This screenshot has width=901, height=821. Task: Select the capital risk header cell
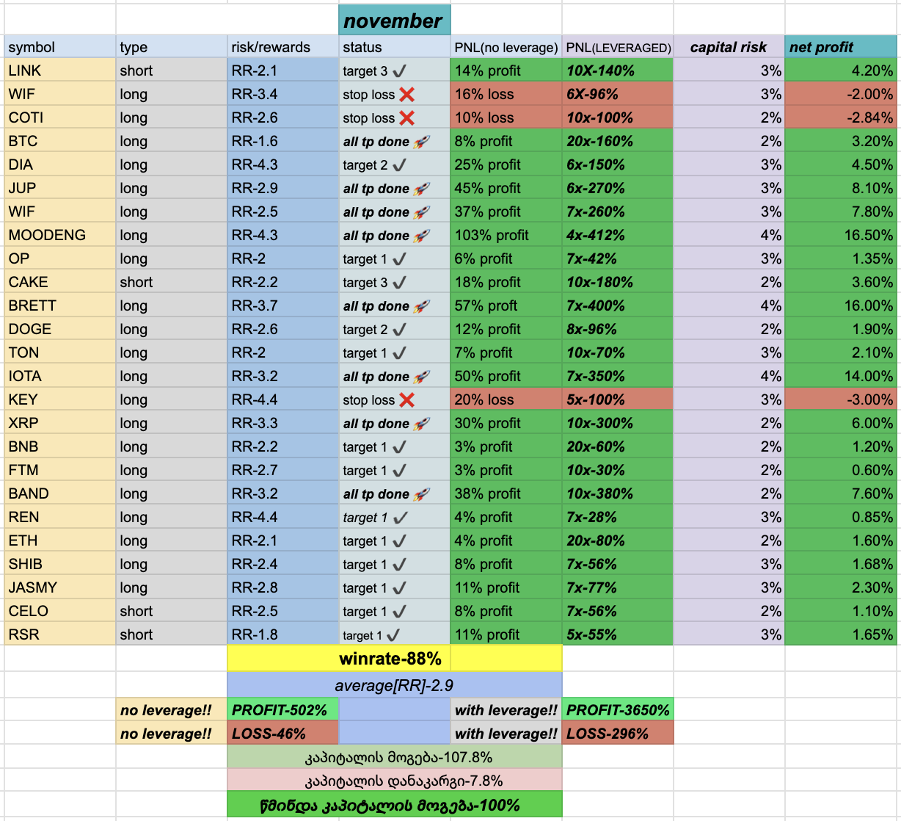coord(729,47)
